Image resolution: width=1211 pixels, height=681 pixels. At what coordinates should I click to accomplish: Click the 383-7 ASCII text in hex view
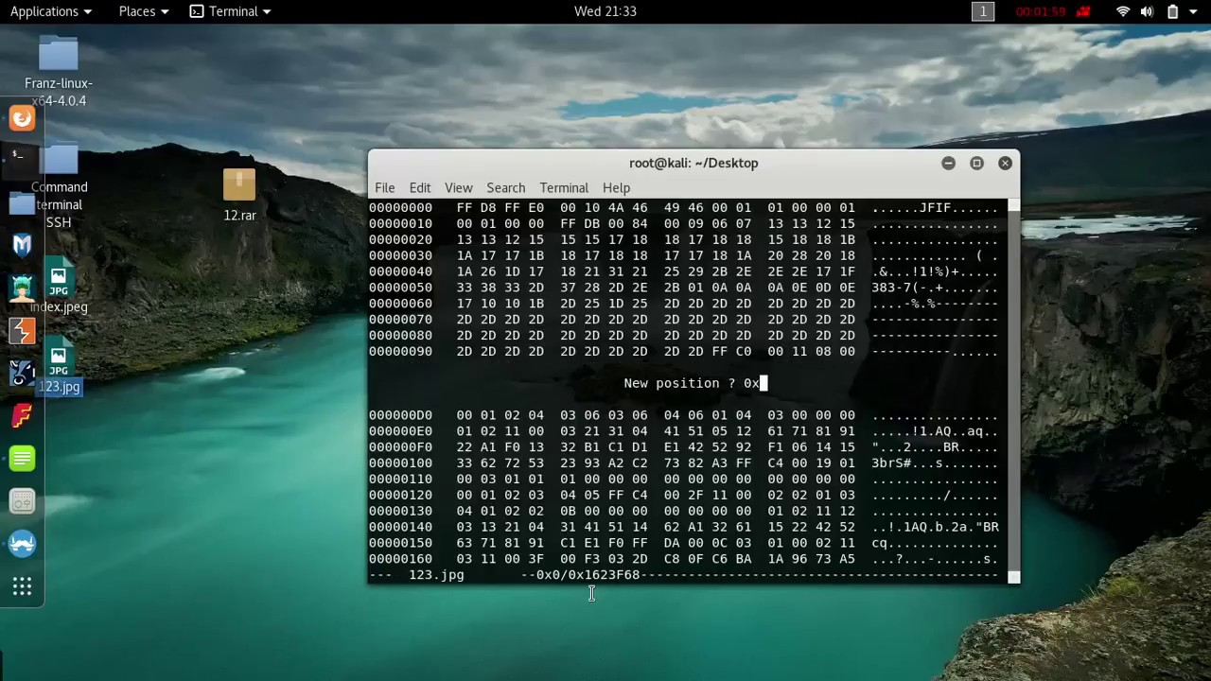(891, 288)
